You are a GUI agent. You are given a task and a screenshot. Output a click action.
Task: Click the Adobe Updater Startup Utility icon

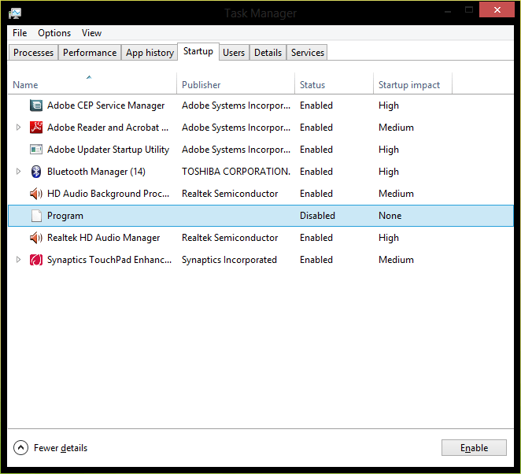pyautogui.click(x=36, y=150)
